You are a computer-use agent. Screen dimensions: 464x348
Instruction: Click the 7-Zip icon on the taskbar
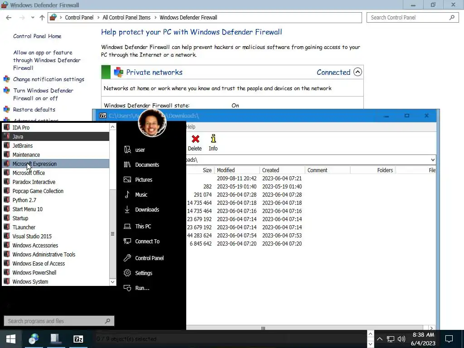78,339
